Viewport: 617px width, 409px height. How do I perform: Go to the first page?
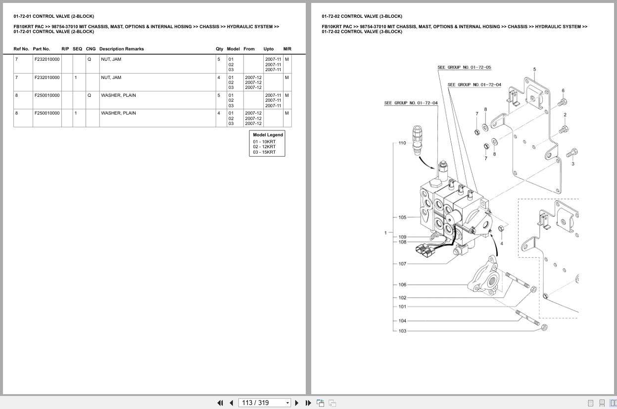coord(220,403)
